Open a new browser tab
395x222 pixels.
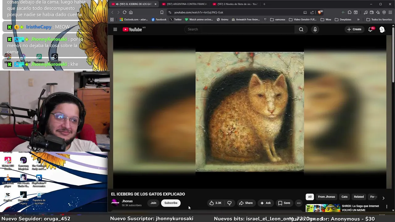pos(264,4)
